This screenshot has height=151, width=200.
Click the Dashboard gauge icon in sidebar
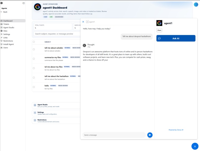point(2,21)
